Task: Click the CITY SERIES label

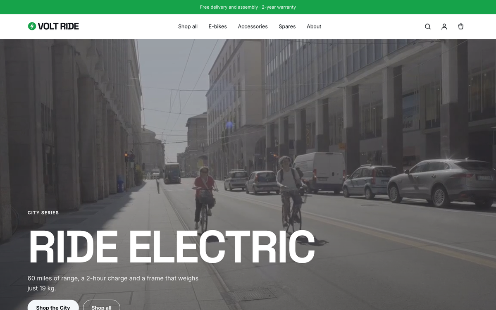Action: click(43, 212)
